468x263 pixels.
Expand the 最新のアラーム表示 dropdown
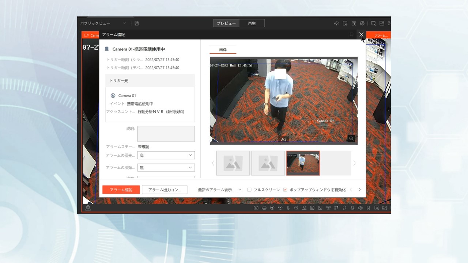[x=219, y=190]
